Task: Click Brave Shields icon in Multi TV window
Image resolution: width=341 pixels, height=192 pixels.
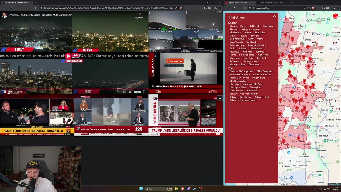Action: click(x=181, y=8)
